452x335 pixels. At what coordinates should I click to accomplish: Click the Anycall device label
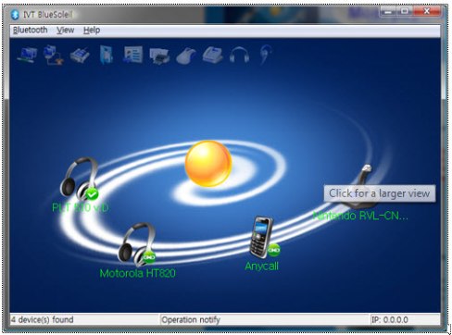pyautogui.click(x=262, y=266)
